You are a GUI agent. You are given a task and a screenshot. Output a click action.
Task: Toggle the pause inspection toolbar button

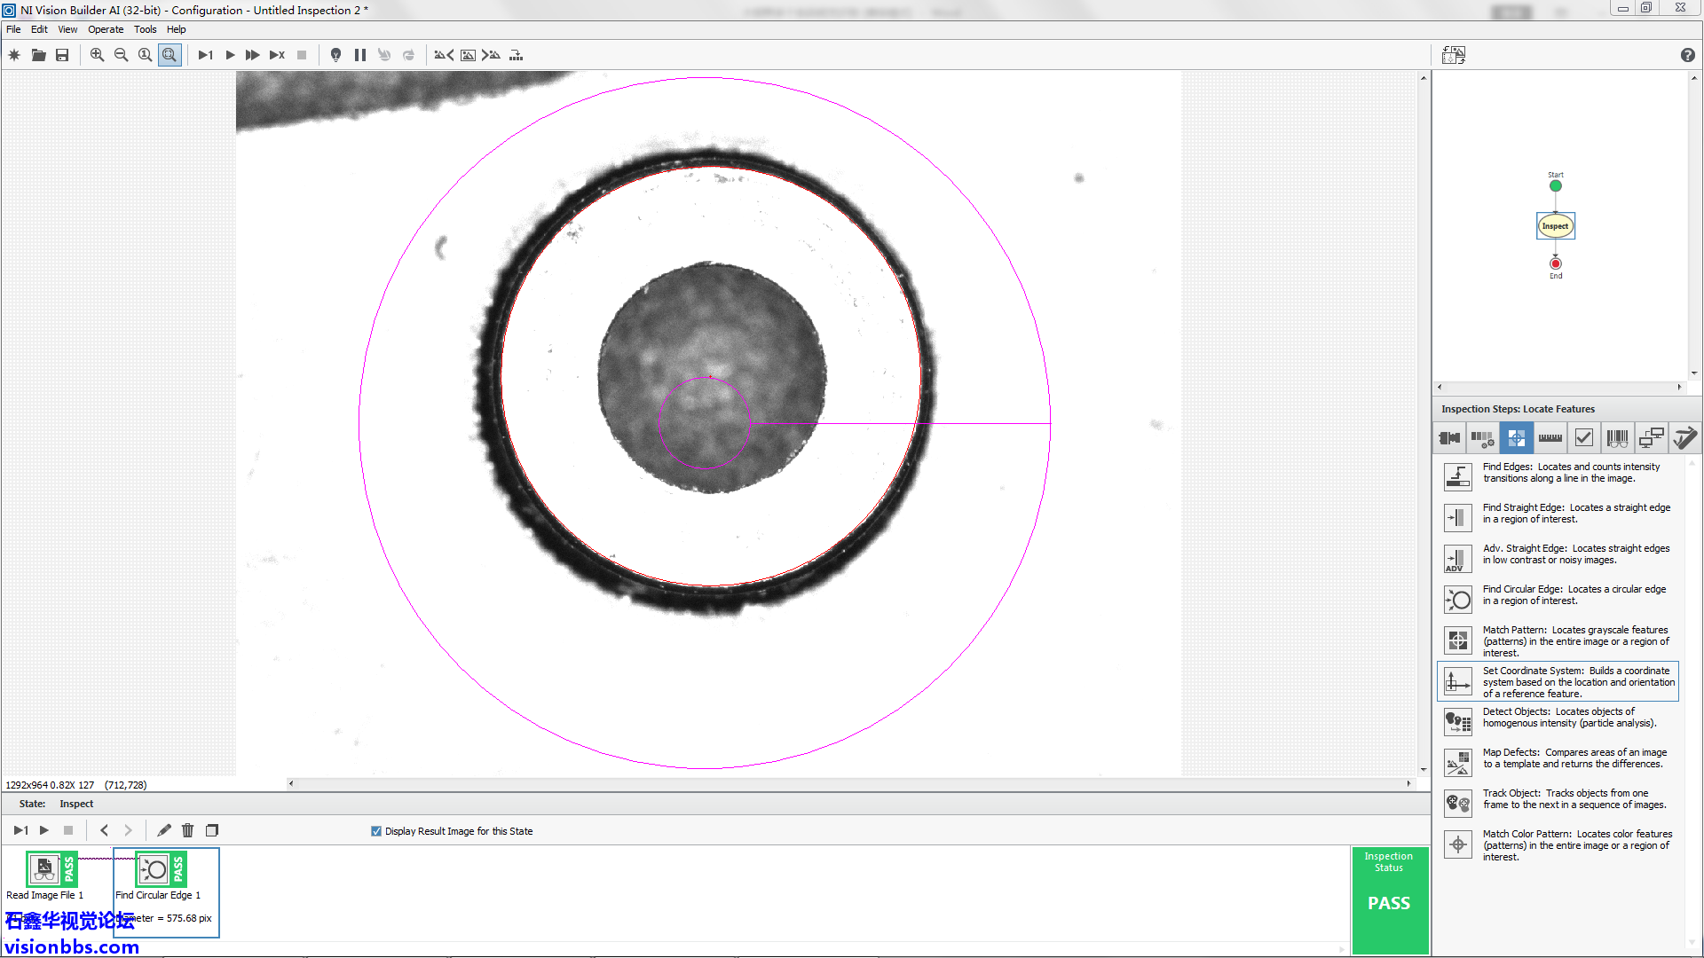tap(359, 55)
